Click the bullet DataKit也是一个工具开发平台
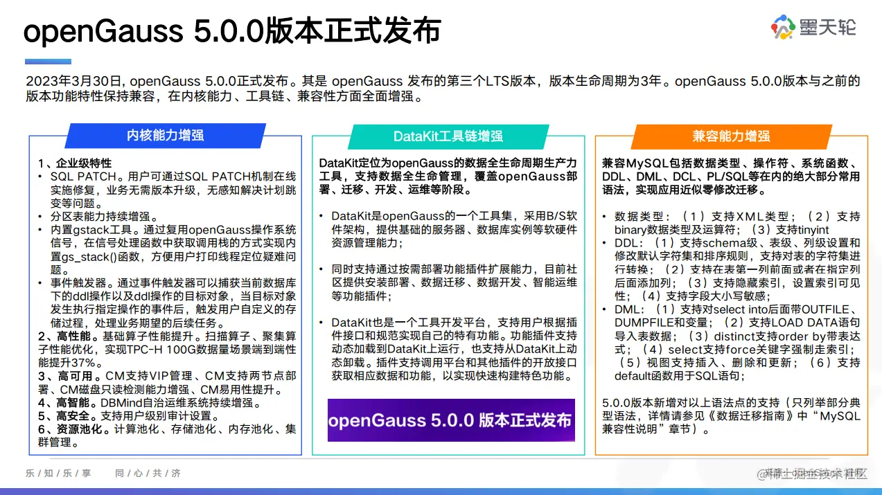 pyautogui.click(x=448, y=350)
